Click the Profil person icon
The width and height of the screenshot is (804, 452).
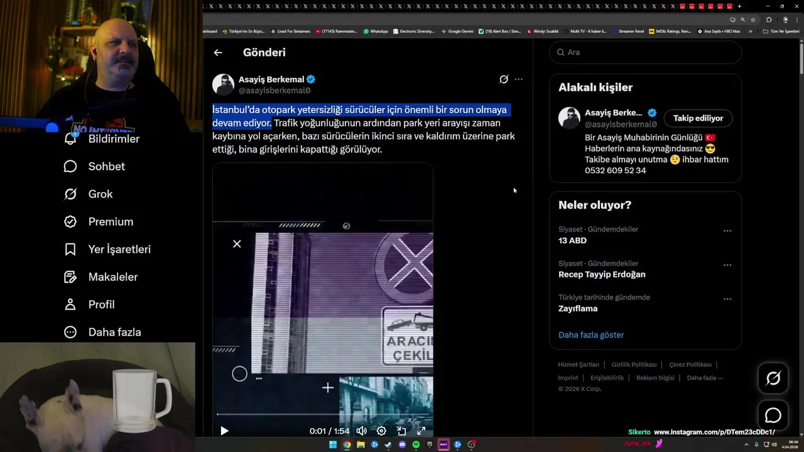point(70,304)
